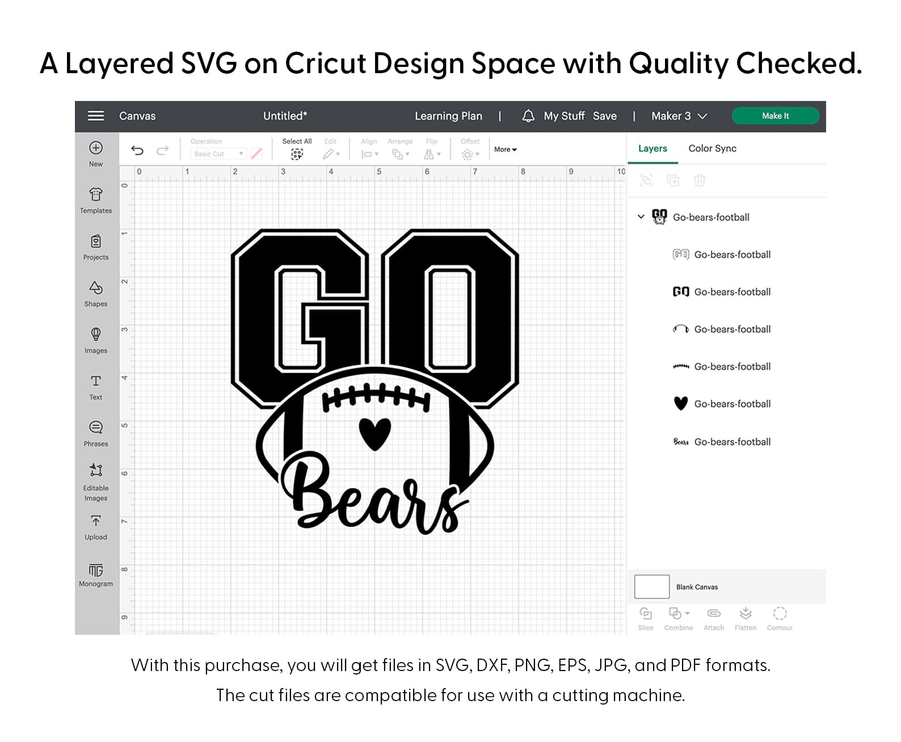
Task: Open the Arrange dropdown
Action: pyautogui.click(x=401, y=154)
